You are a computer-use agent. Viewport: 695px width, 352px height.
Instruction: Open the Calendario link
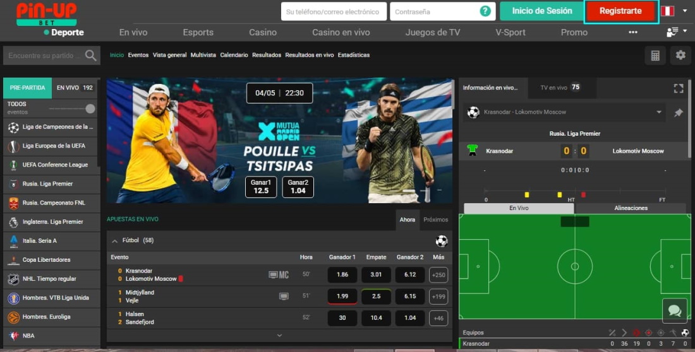234,56
